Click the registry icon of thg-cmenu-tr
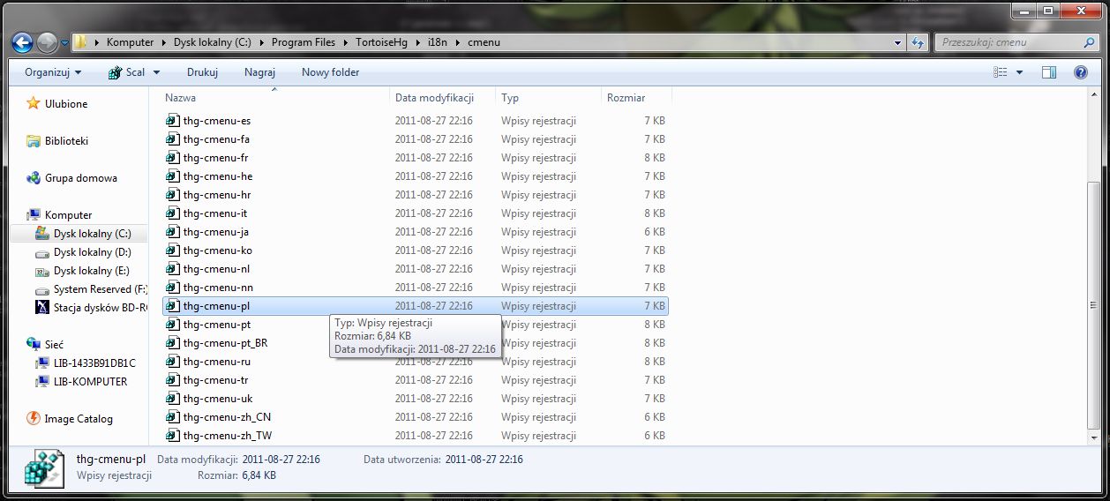This screenshot has height=501, width=1110. (x=172, y=380)
